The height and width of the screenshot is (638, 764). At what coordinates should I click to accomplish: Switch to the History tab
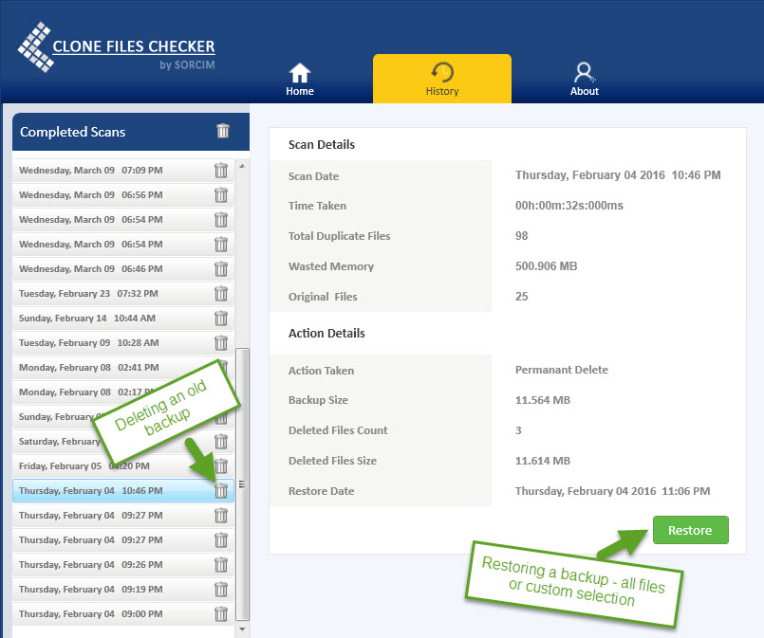pos(441,80)
